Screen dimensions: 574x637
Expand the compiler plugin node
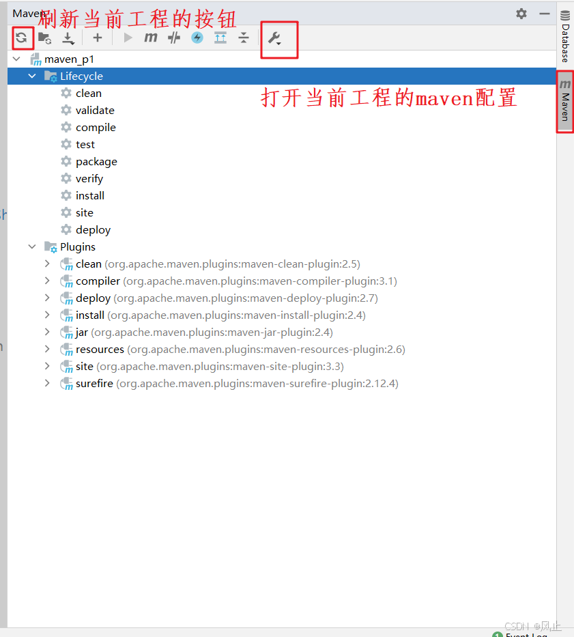point(48,281)
